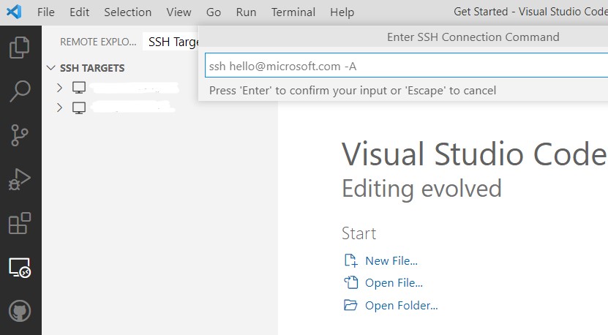Open the SSH Targets dropdown selector
Viewport: 608px width, 335px height.
pyautogui.click(x=173, y=42)
